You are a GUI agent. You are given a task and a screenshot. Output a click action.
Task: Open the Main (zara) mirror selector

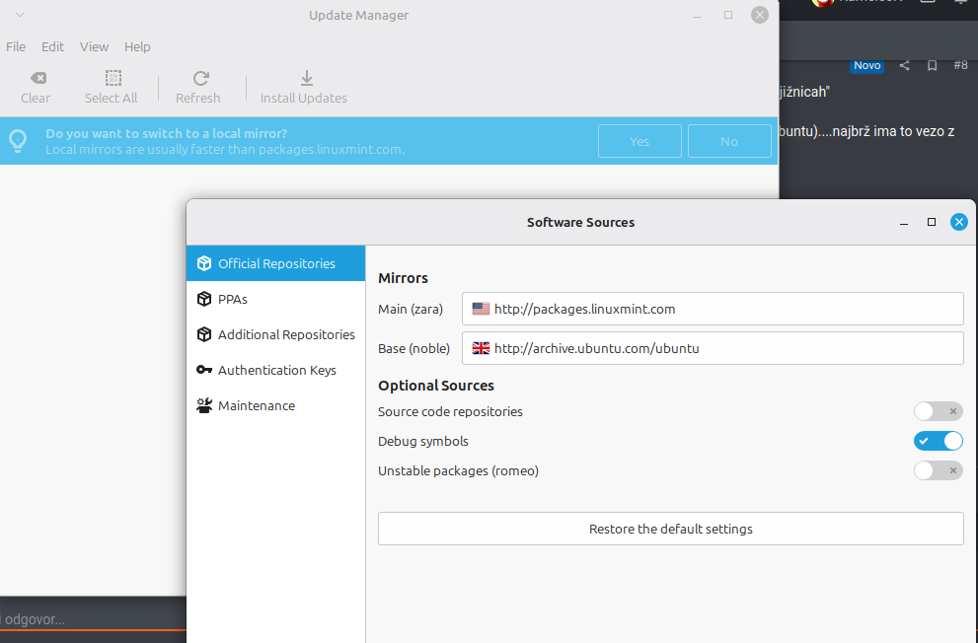[712, 310]
